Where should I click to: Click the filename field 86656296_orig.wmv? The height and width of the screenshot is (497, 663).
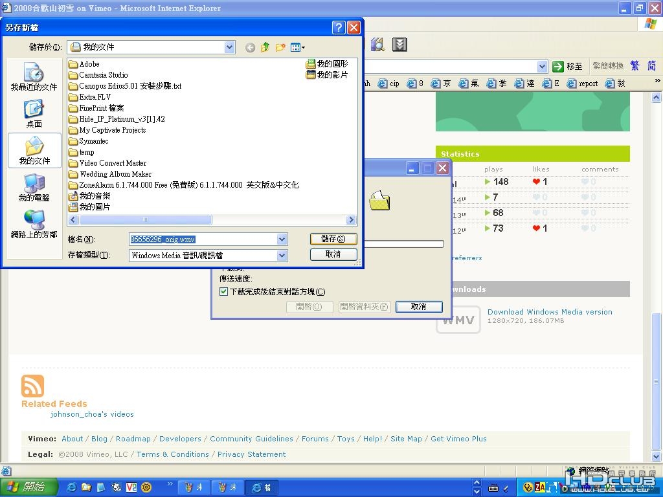[203, 239]
